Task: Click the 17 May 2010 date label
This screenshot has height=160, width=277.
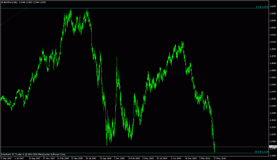Action: [220, 158]
